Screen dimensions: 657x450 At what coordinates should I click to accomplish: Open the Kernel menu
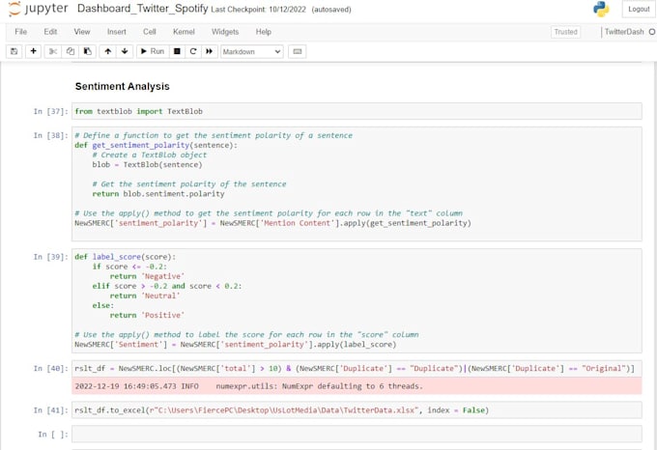184,32
